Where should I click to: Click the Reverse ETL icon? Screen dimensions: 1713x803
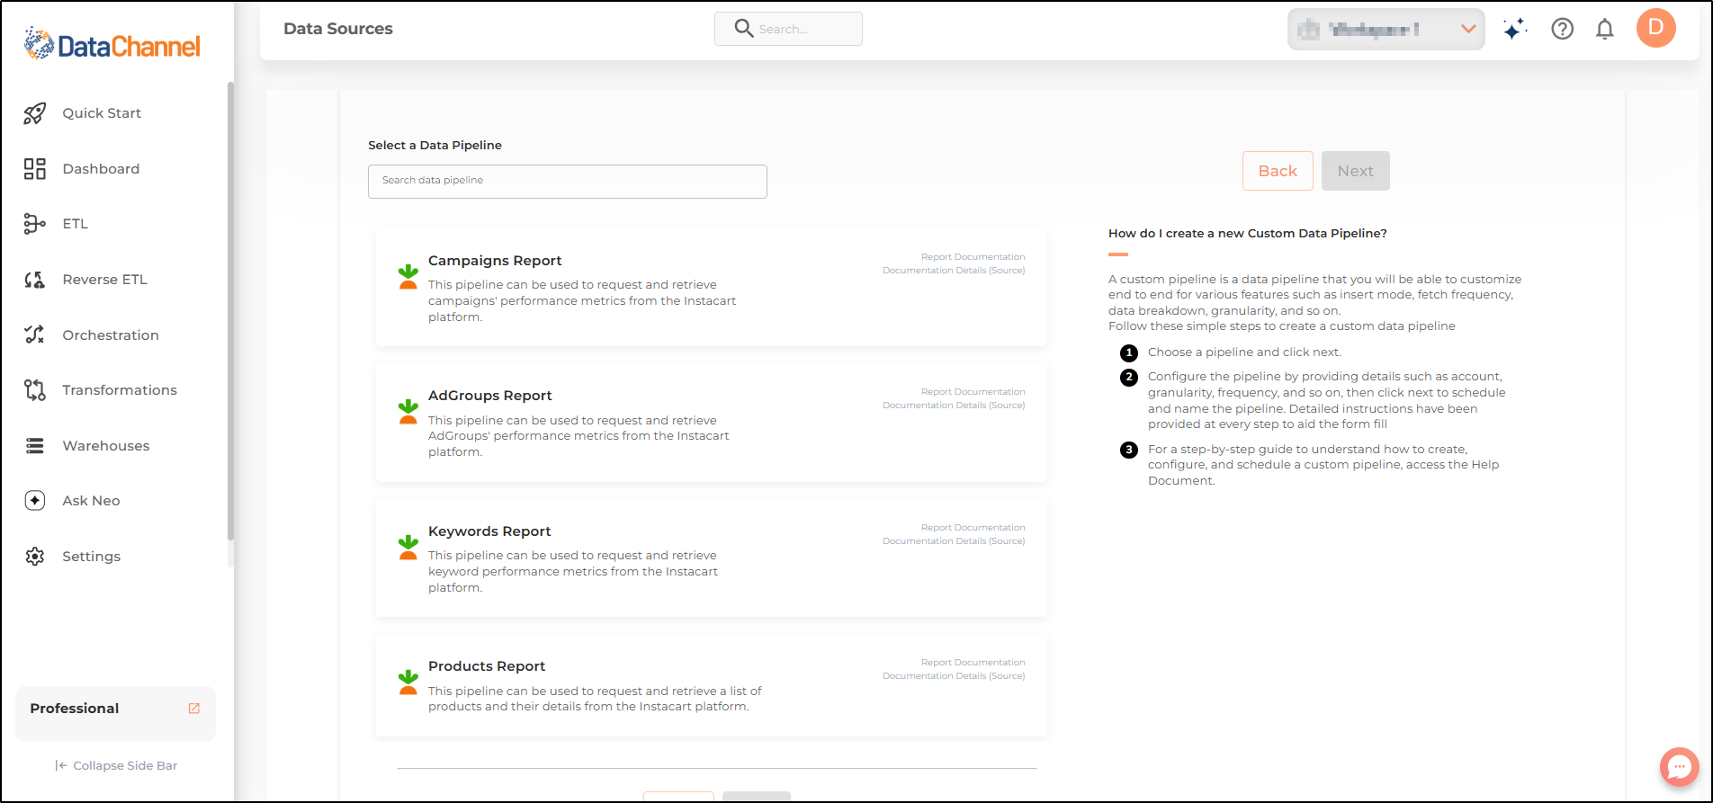tap(35, 280)
